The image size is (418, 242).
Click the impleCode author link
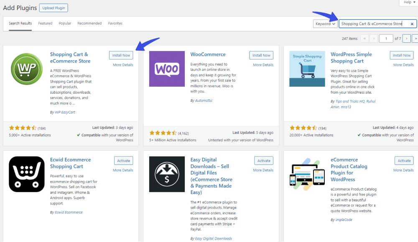pyautogui.click(x=344, y=219)
